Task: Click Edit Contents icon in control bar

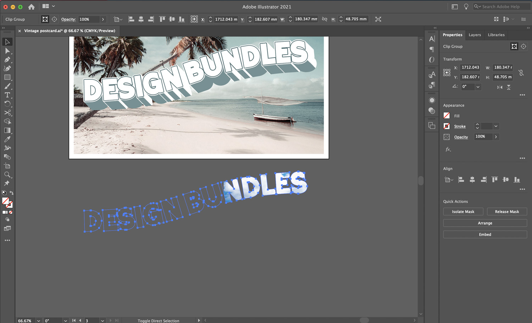Action: click(54, 19)
